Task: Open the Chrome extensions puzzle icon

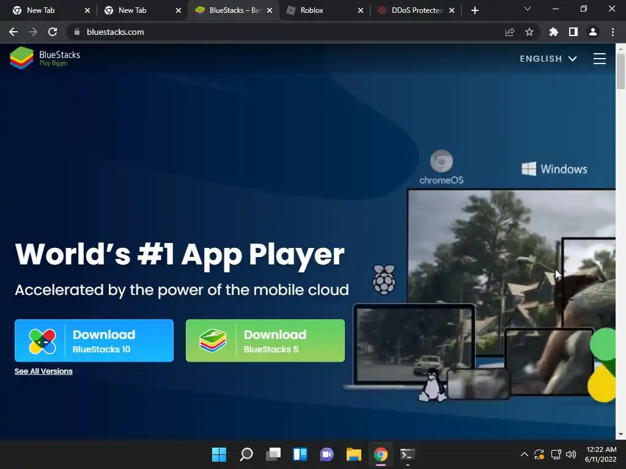Action: 554,32
